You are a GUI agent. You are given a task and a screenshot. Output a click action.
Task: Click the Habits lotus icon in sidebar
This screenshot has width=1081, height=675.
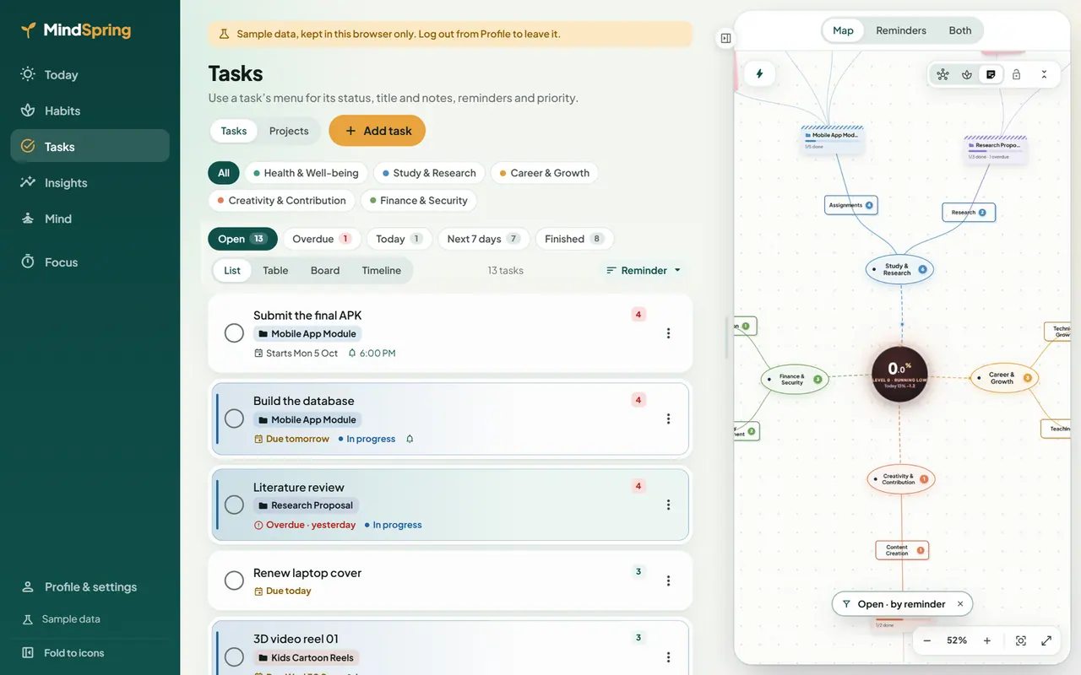[28, 111]
